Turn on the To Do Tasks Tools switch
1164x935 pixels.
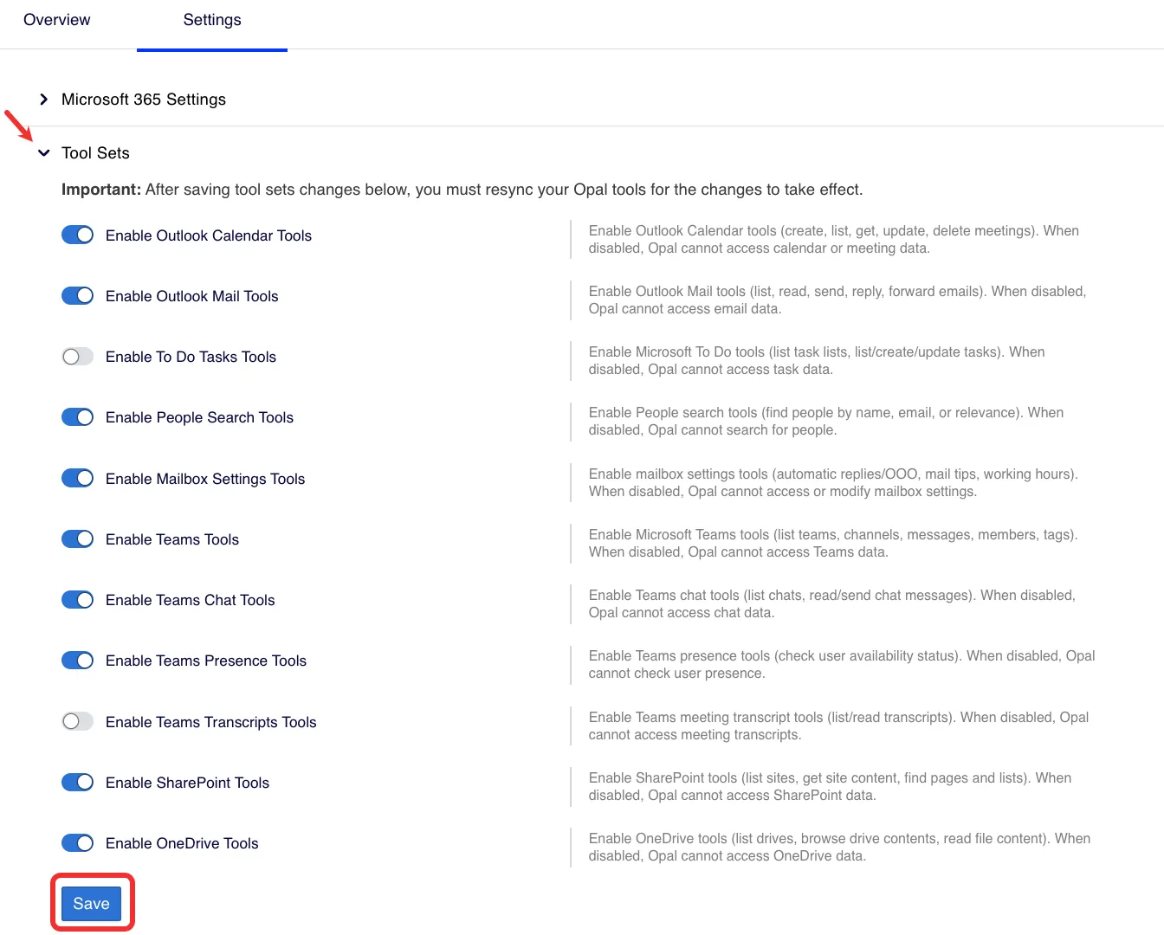click(78, 357)
